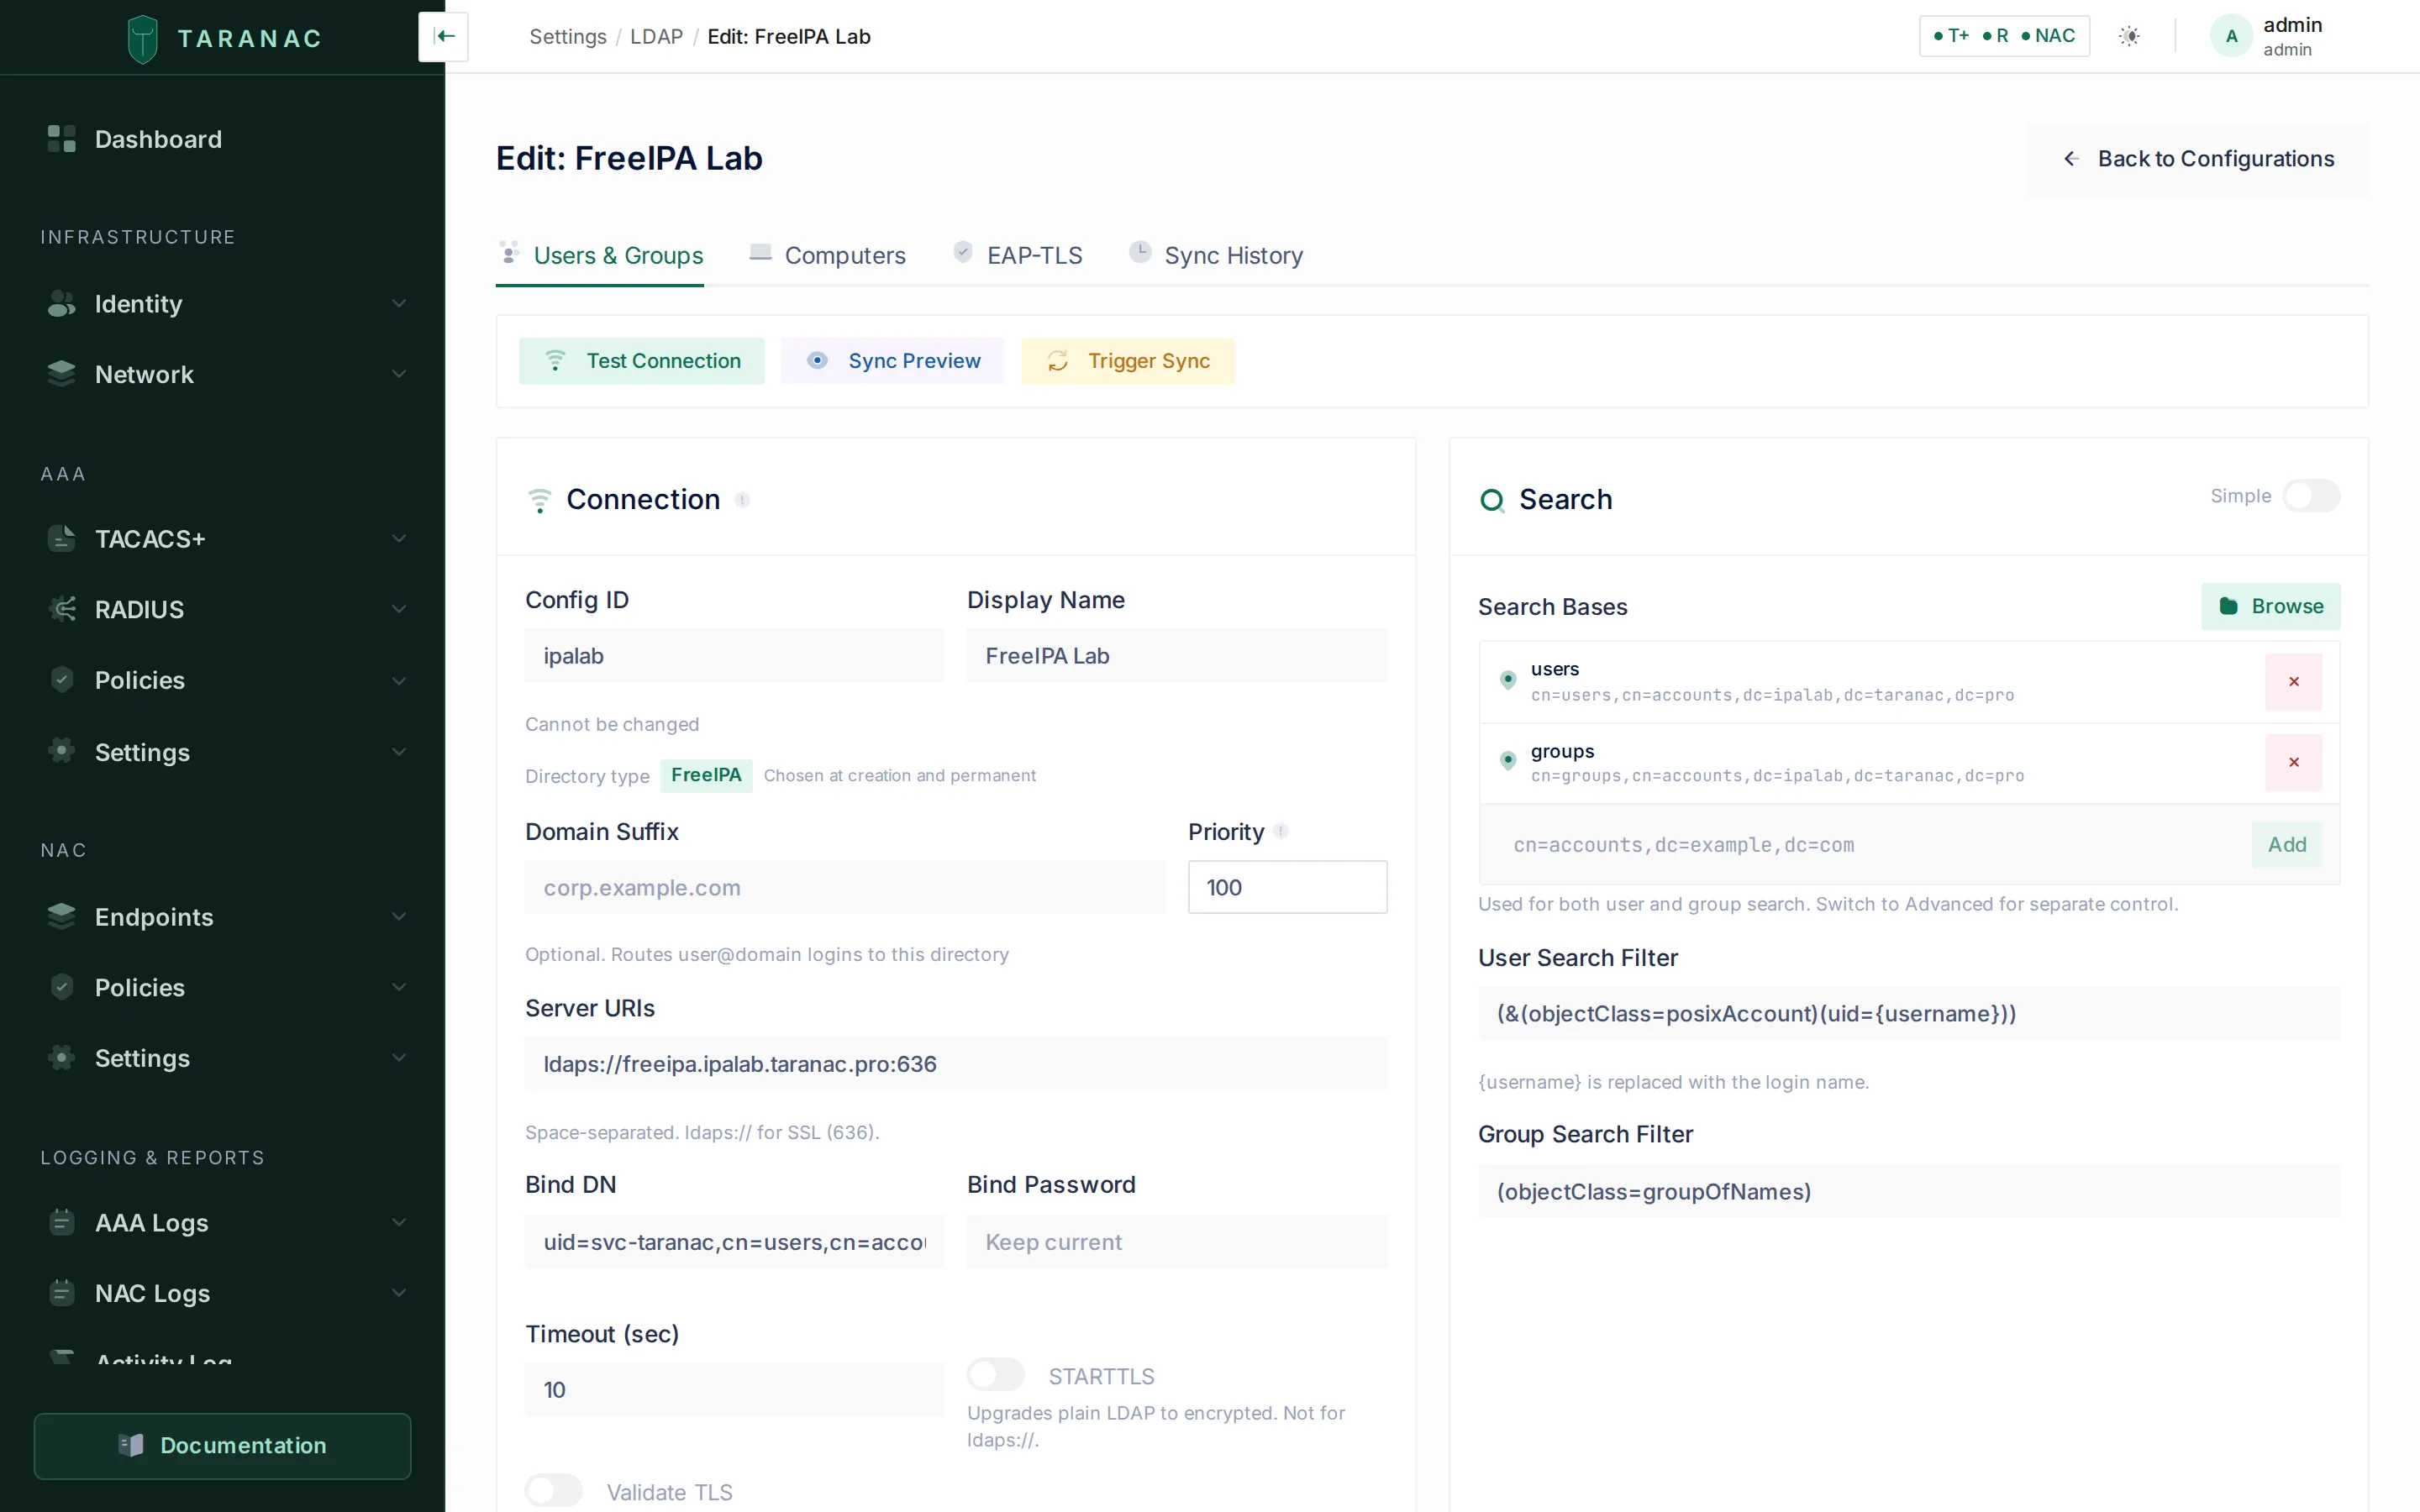Viewport: 2420px width, 1512px height.
Task: Click the AAA Logs icon
Action: 62,1222
